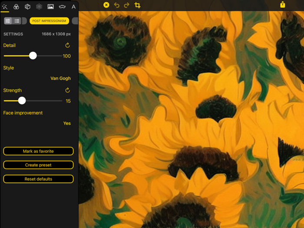Image resolution: width=304 pixels, height=228 pixels.
Task: Change Face improvement Yes option
Action: tap(67, 123)
